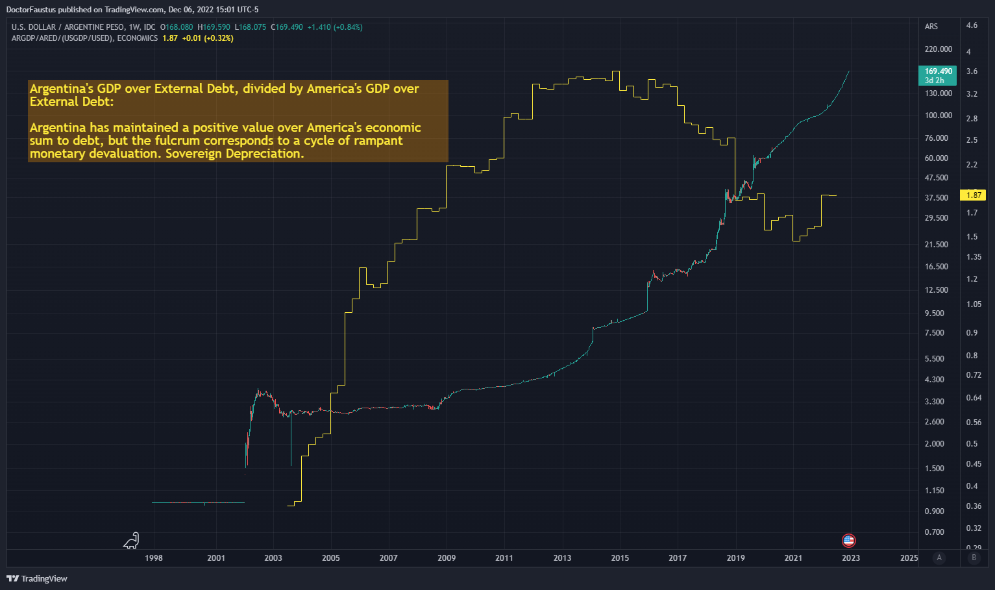Screen dimensions: 995x590
Task: Click the 2019 label on the time axis
Action: [x=736, y=558]
